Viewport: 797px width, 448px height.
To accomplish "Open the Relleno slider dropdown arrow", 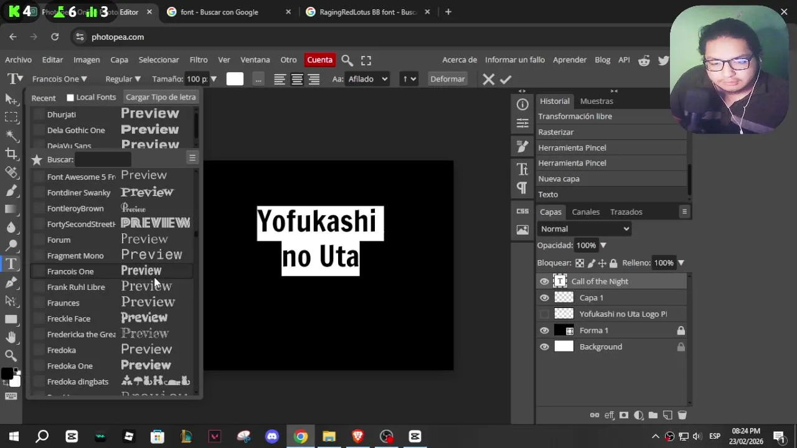I will [x=681, y=263].
